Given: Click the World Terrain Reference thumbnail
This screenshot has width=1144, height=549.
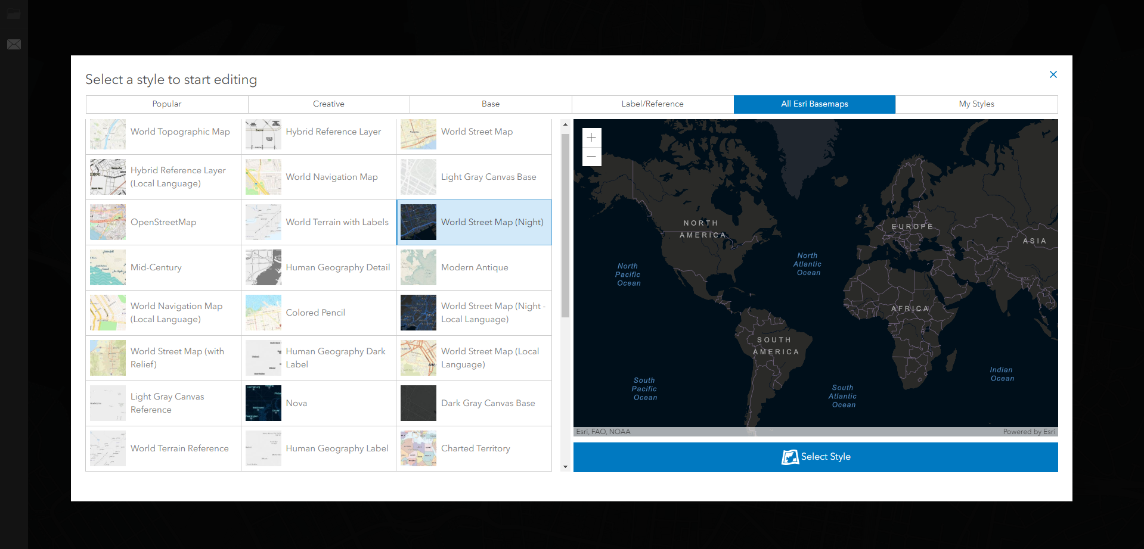Looking at the screenshot, I should pos(108,448).
